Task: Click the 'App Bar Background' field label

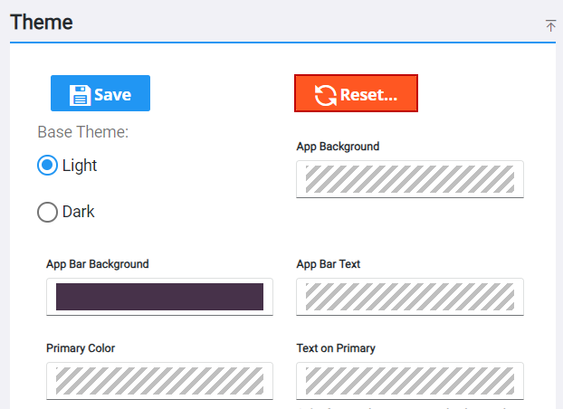Action: point(98,264)
